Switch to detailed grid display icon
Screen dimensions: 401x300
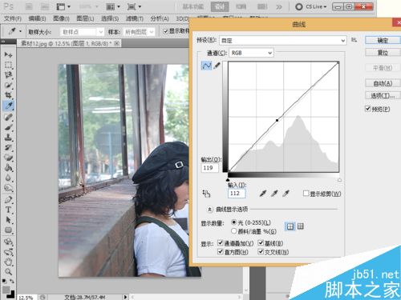coord(301,226)
